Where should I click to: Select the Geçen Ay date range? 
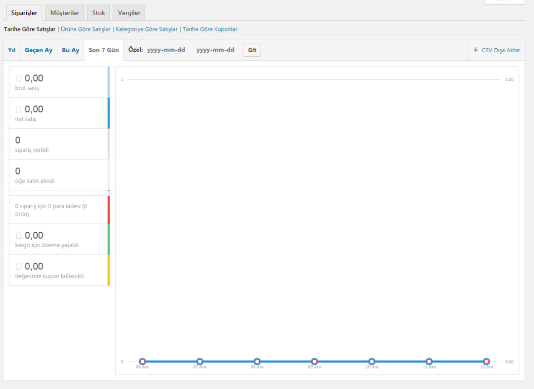click(x=39, y=50)
